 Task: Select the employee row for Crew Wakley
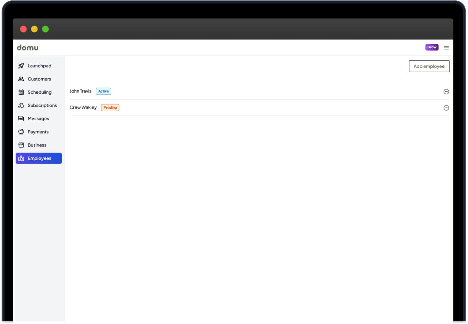point(225,108)
